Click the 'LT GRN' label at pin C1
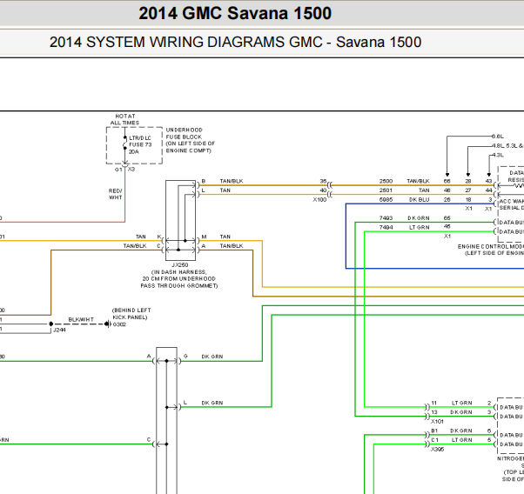The height and width of the screenshot is (494, 524). [x=462, y=440]
